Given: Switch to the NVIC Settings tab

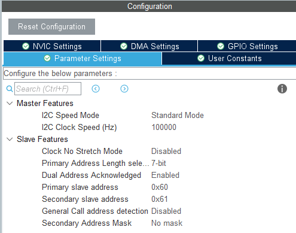Looking at the screenshot, I should click(52, 46).
